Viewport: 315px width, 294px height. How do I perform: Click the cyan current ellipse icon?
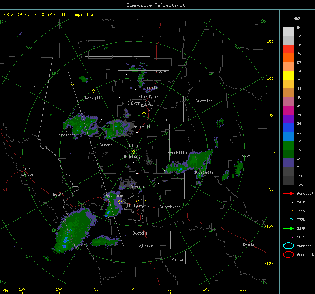(x=288, y=246)
